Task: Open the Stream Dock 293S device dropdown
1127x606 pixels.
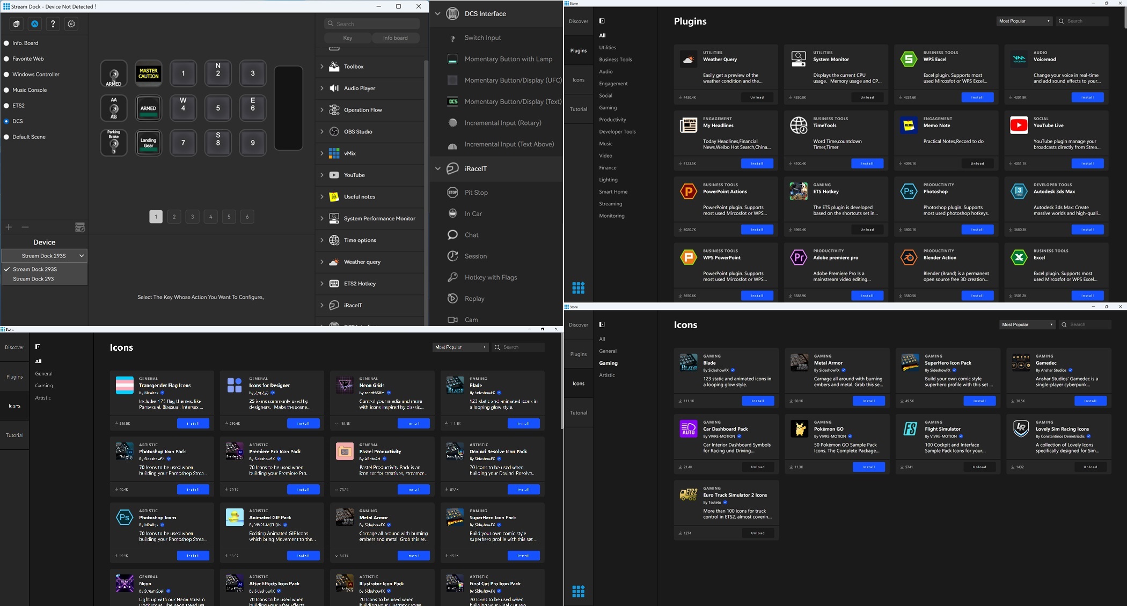Action: (x=45, y=256)
